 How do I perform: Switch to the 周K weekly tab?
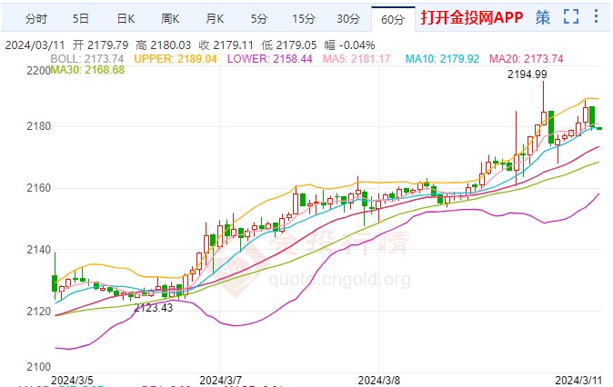coord(170,18)
